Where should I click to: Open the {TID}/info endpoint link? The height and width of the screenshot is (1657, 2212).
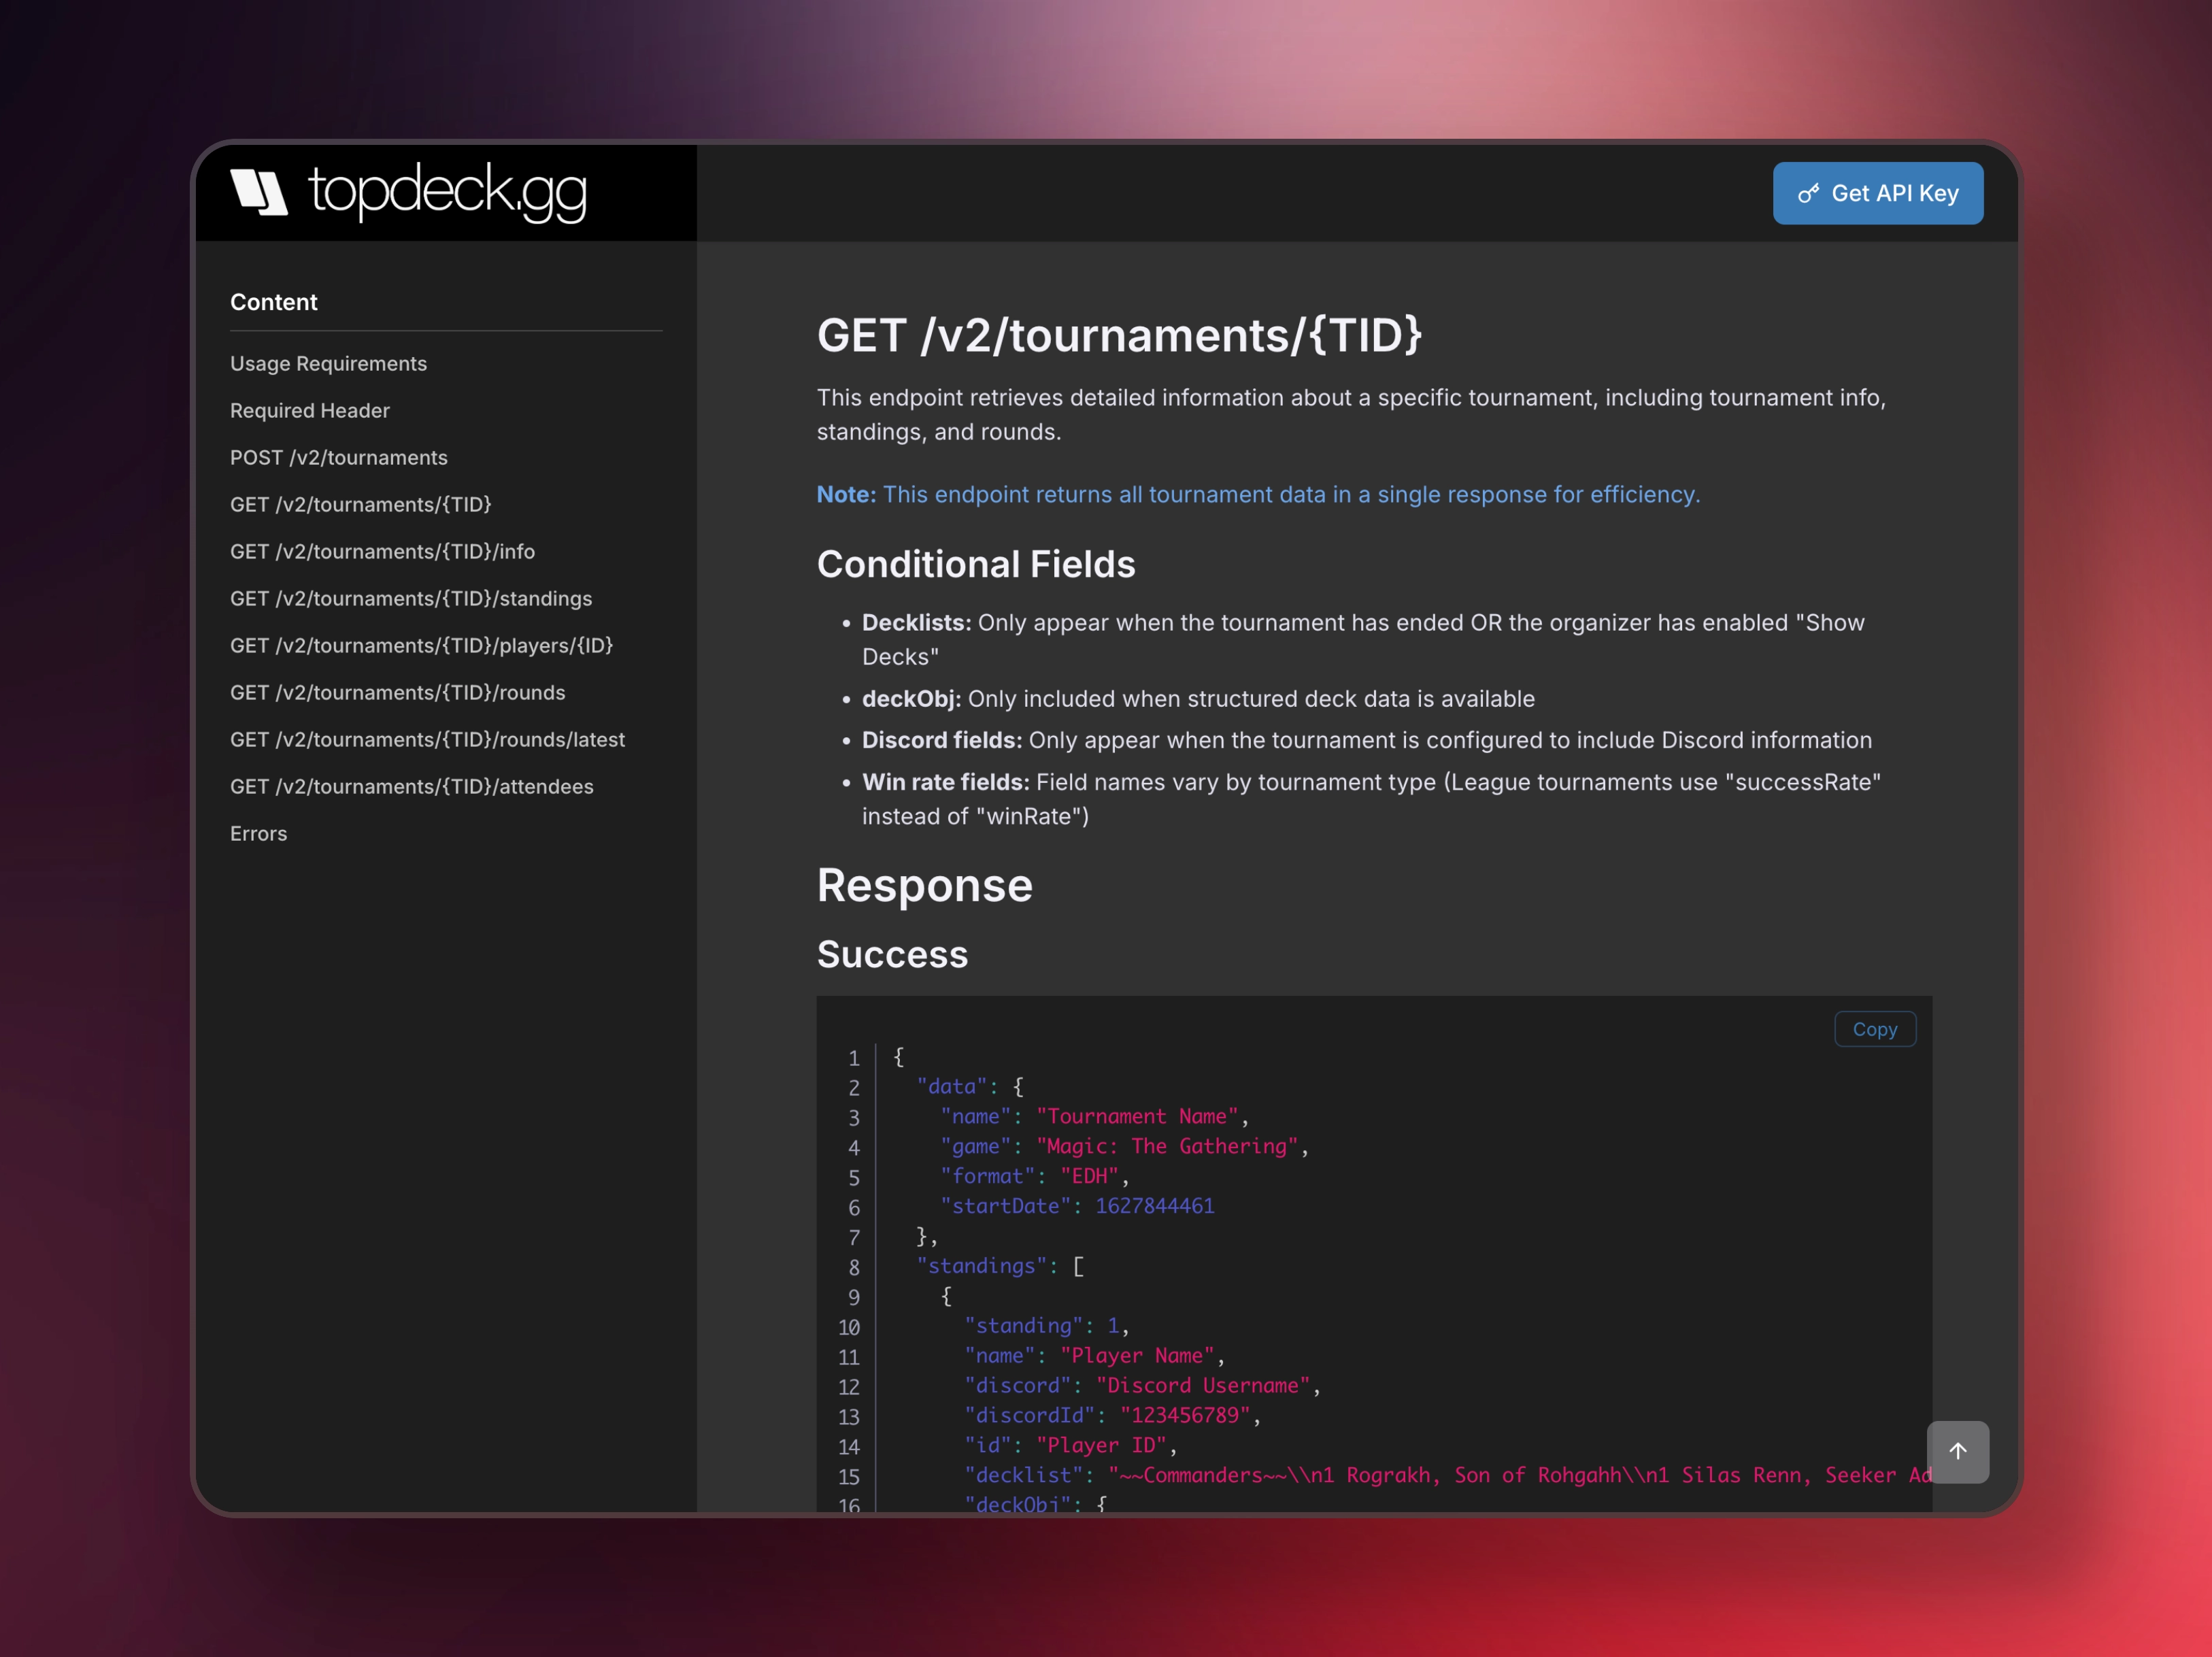pyautogui.click(x=382, y=552)
